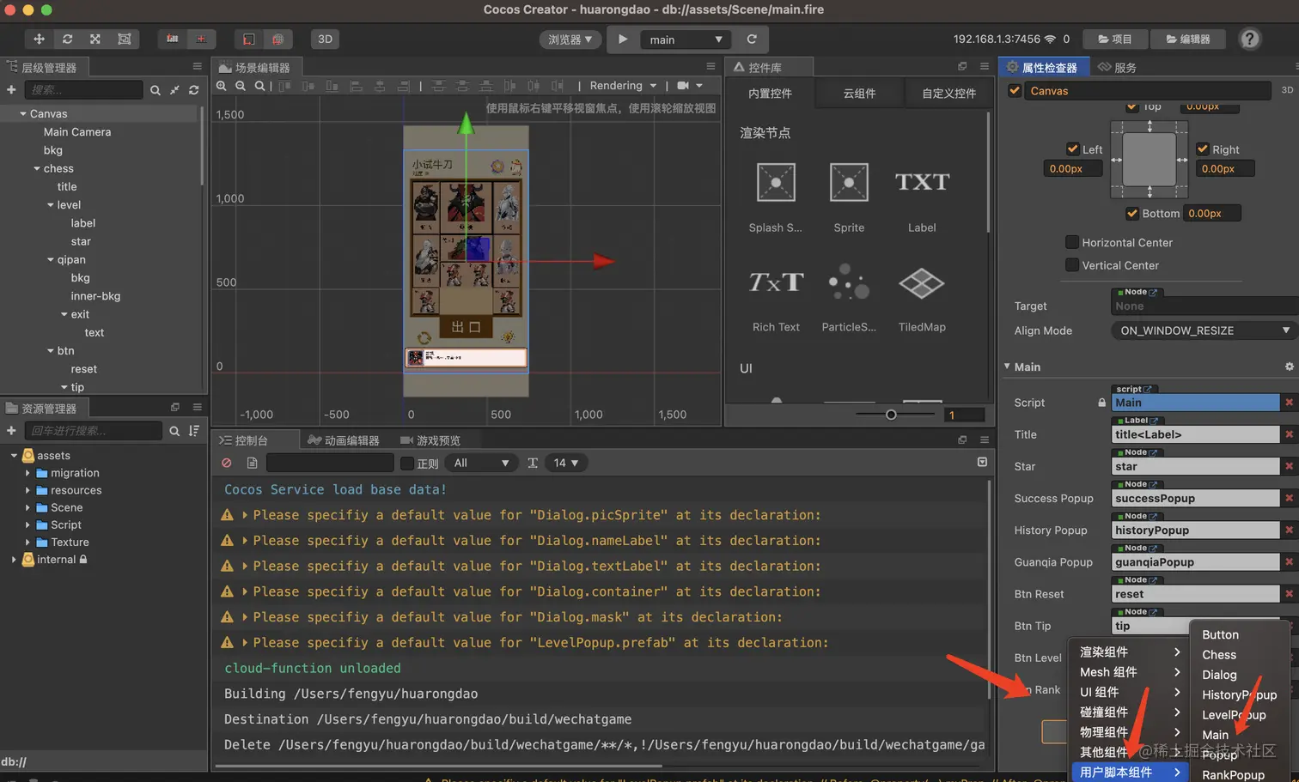Toggle the Right alignment checkbox

(1203, 149)
